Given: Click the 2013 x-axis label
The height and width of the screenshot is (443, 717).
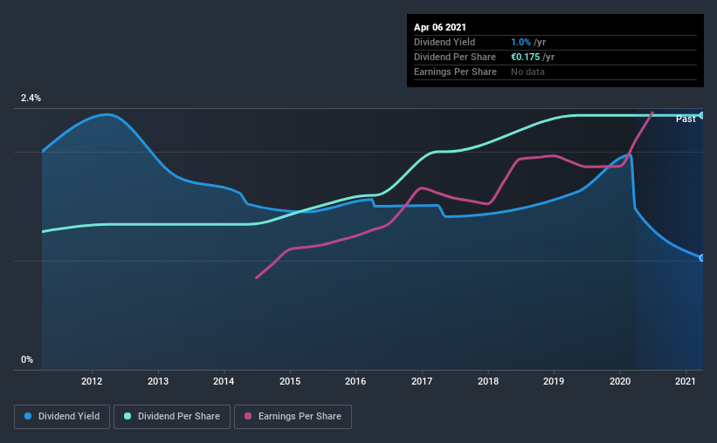Looking at the screenshot, I should (x=158, y=381).
